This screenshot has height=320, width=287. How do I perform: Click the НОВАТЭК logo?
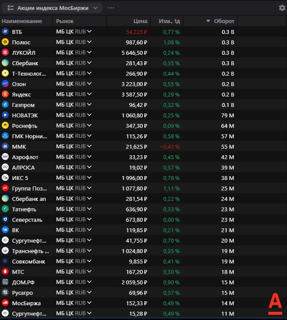tap(5, 115)
